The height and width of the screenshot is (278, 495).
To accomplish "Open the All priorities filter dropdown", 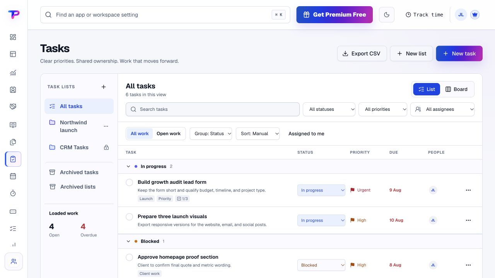I will click(x=383, y=109).
